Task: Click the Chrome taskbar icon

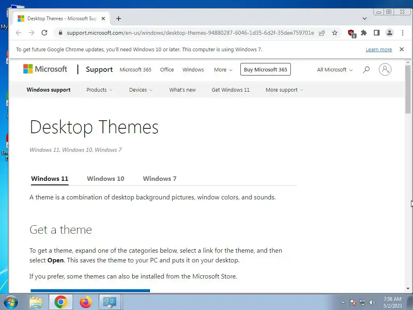Action: coord(60,302)
